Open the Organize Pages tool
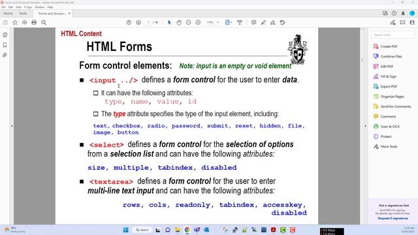The width and height of the screenshot is (418, 235). click(x=389, y=97)
